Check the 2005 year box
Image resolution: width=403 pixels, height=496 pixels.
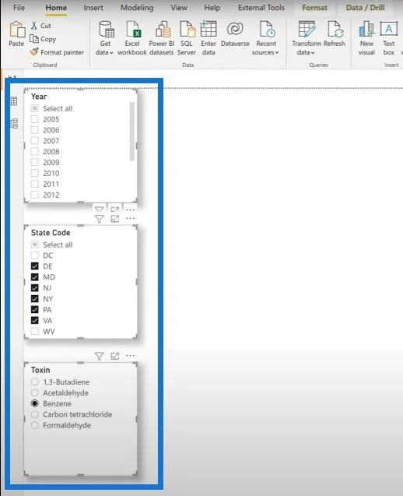coord(35,119)
